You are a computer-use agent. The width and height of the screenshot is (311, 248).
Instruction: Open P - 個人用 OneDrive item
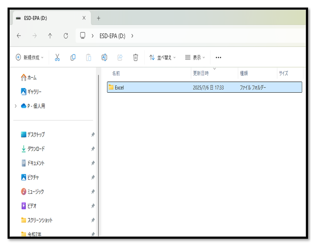click(x=33, y=106)
